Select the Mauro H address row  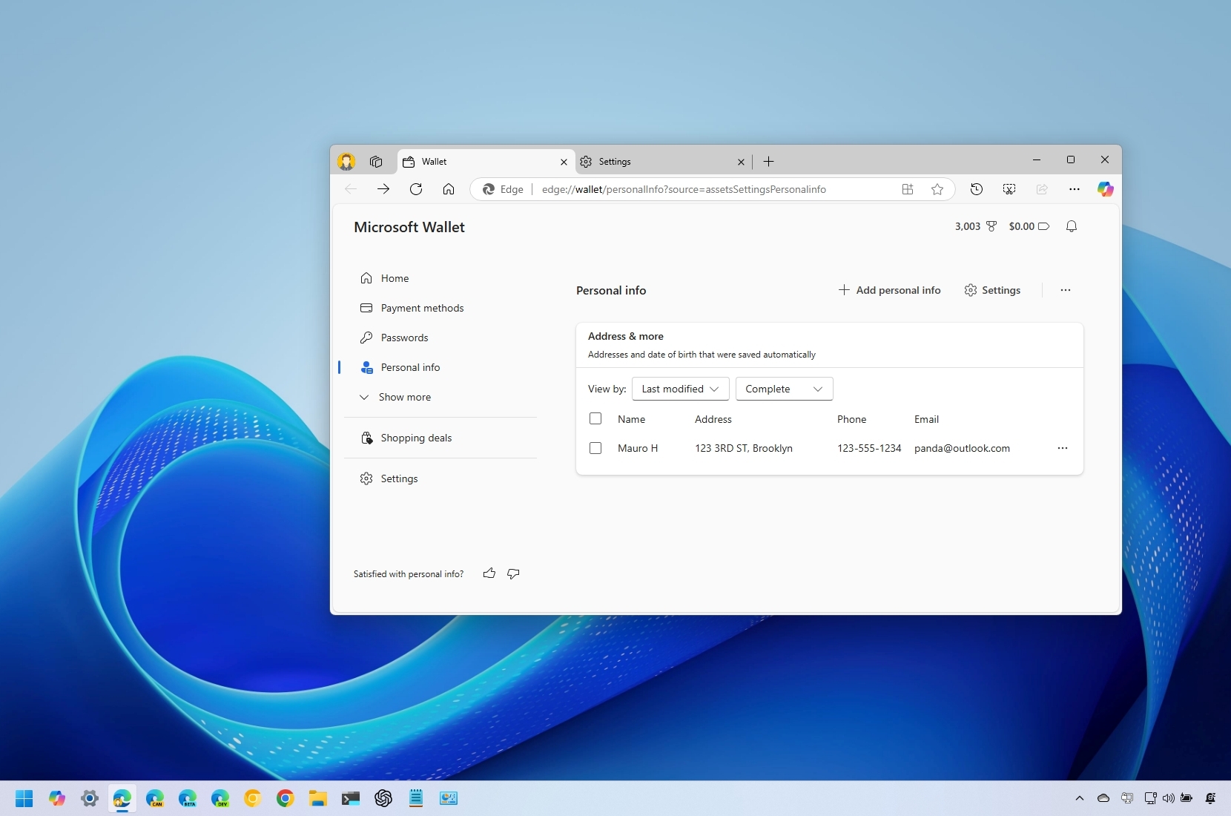click(596, 448)
